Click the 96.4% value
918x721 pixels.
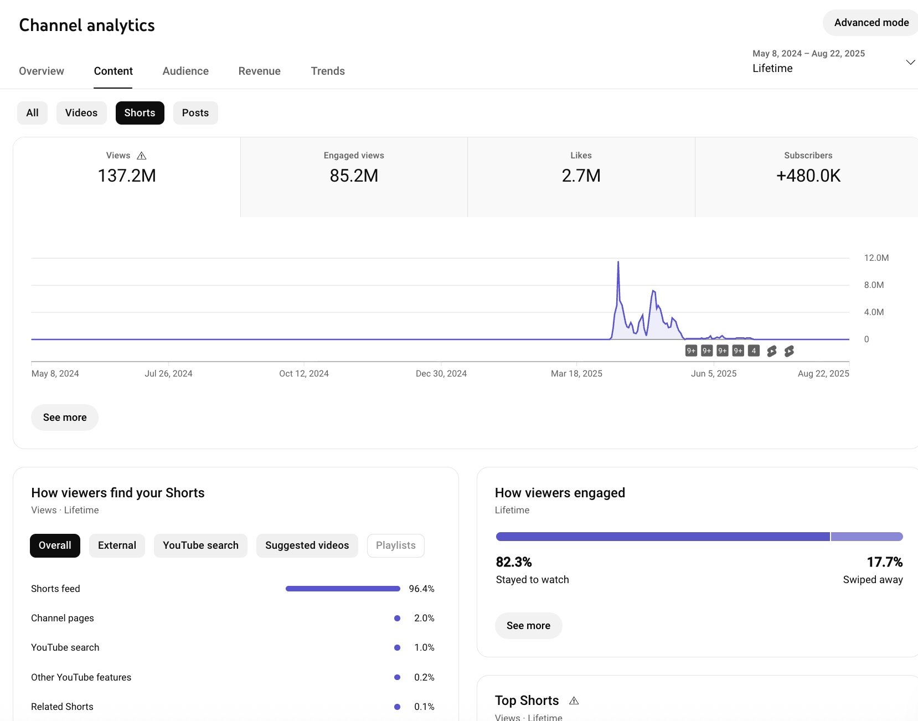[x=422, y=589]
